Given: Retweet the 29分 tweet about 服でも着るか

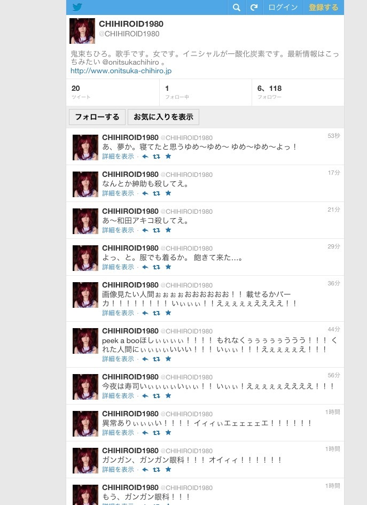Looking at the screenshot, I should tap(157, 267).
